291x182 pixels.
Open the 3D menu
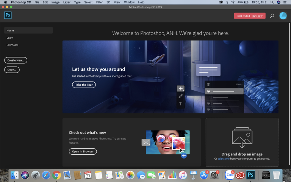pos(108,2)
